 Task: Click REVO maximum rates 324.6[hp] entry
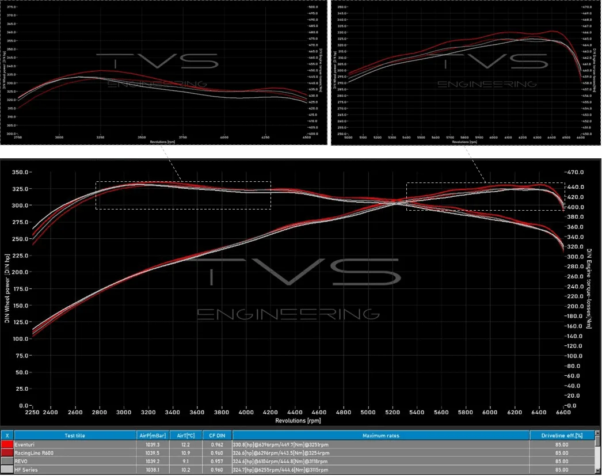click(280, 462)
